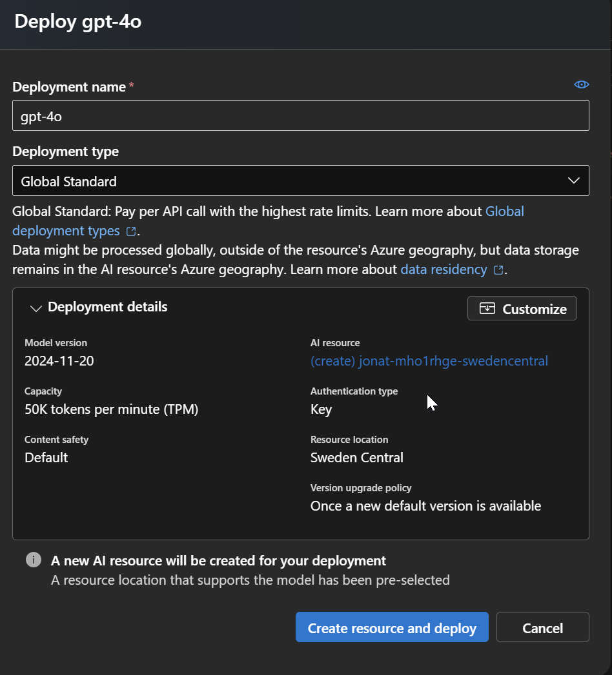Viewport: 612px width, 675px height.
Task: Cancel the deployment dialog
Action: click(543, 627)
